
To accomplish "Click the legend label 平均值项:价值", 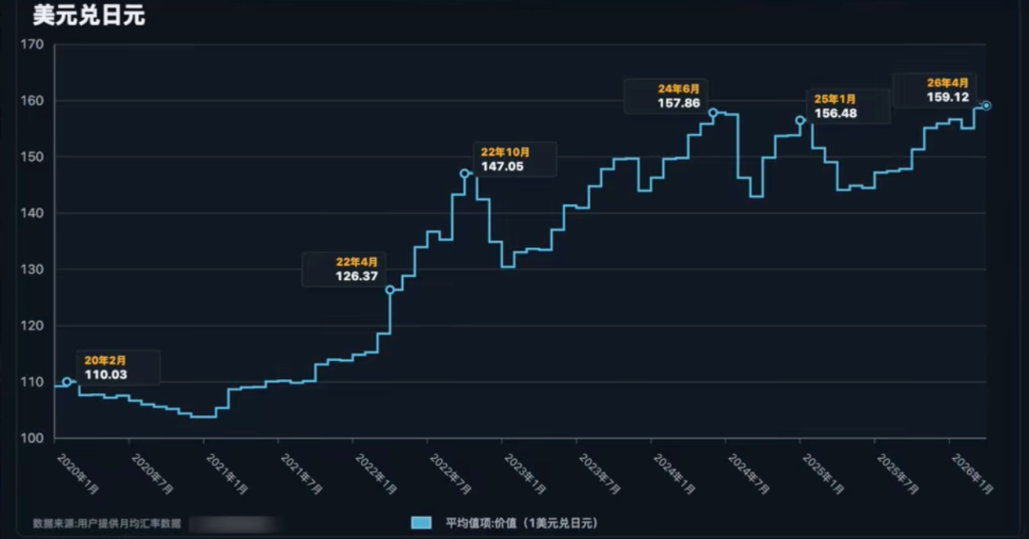I will (481, 523).
